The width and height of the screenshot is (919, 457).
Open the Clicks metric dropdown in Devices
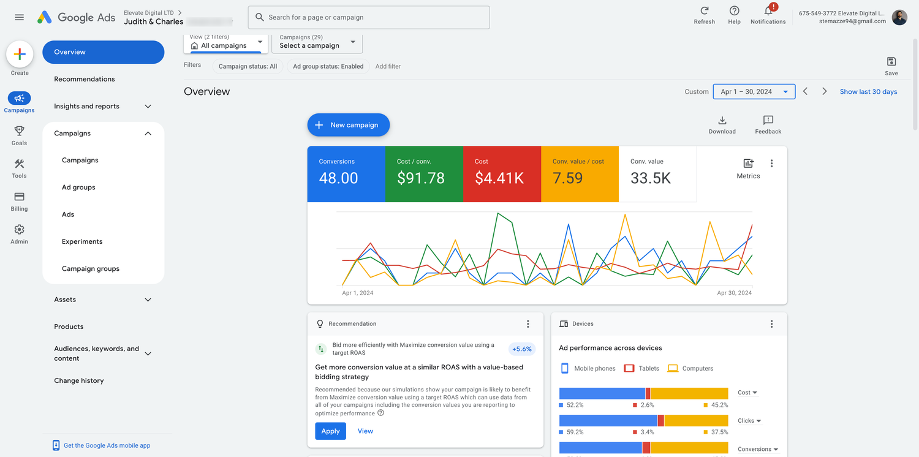coord(749,421)
